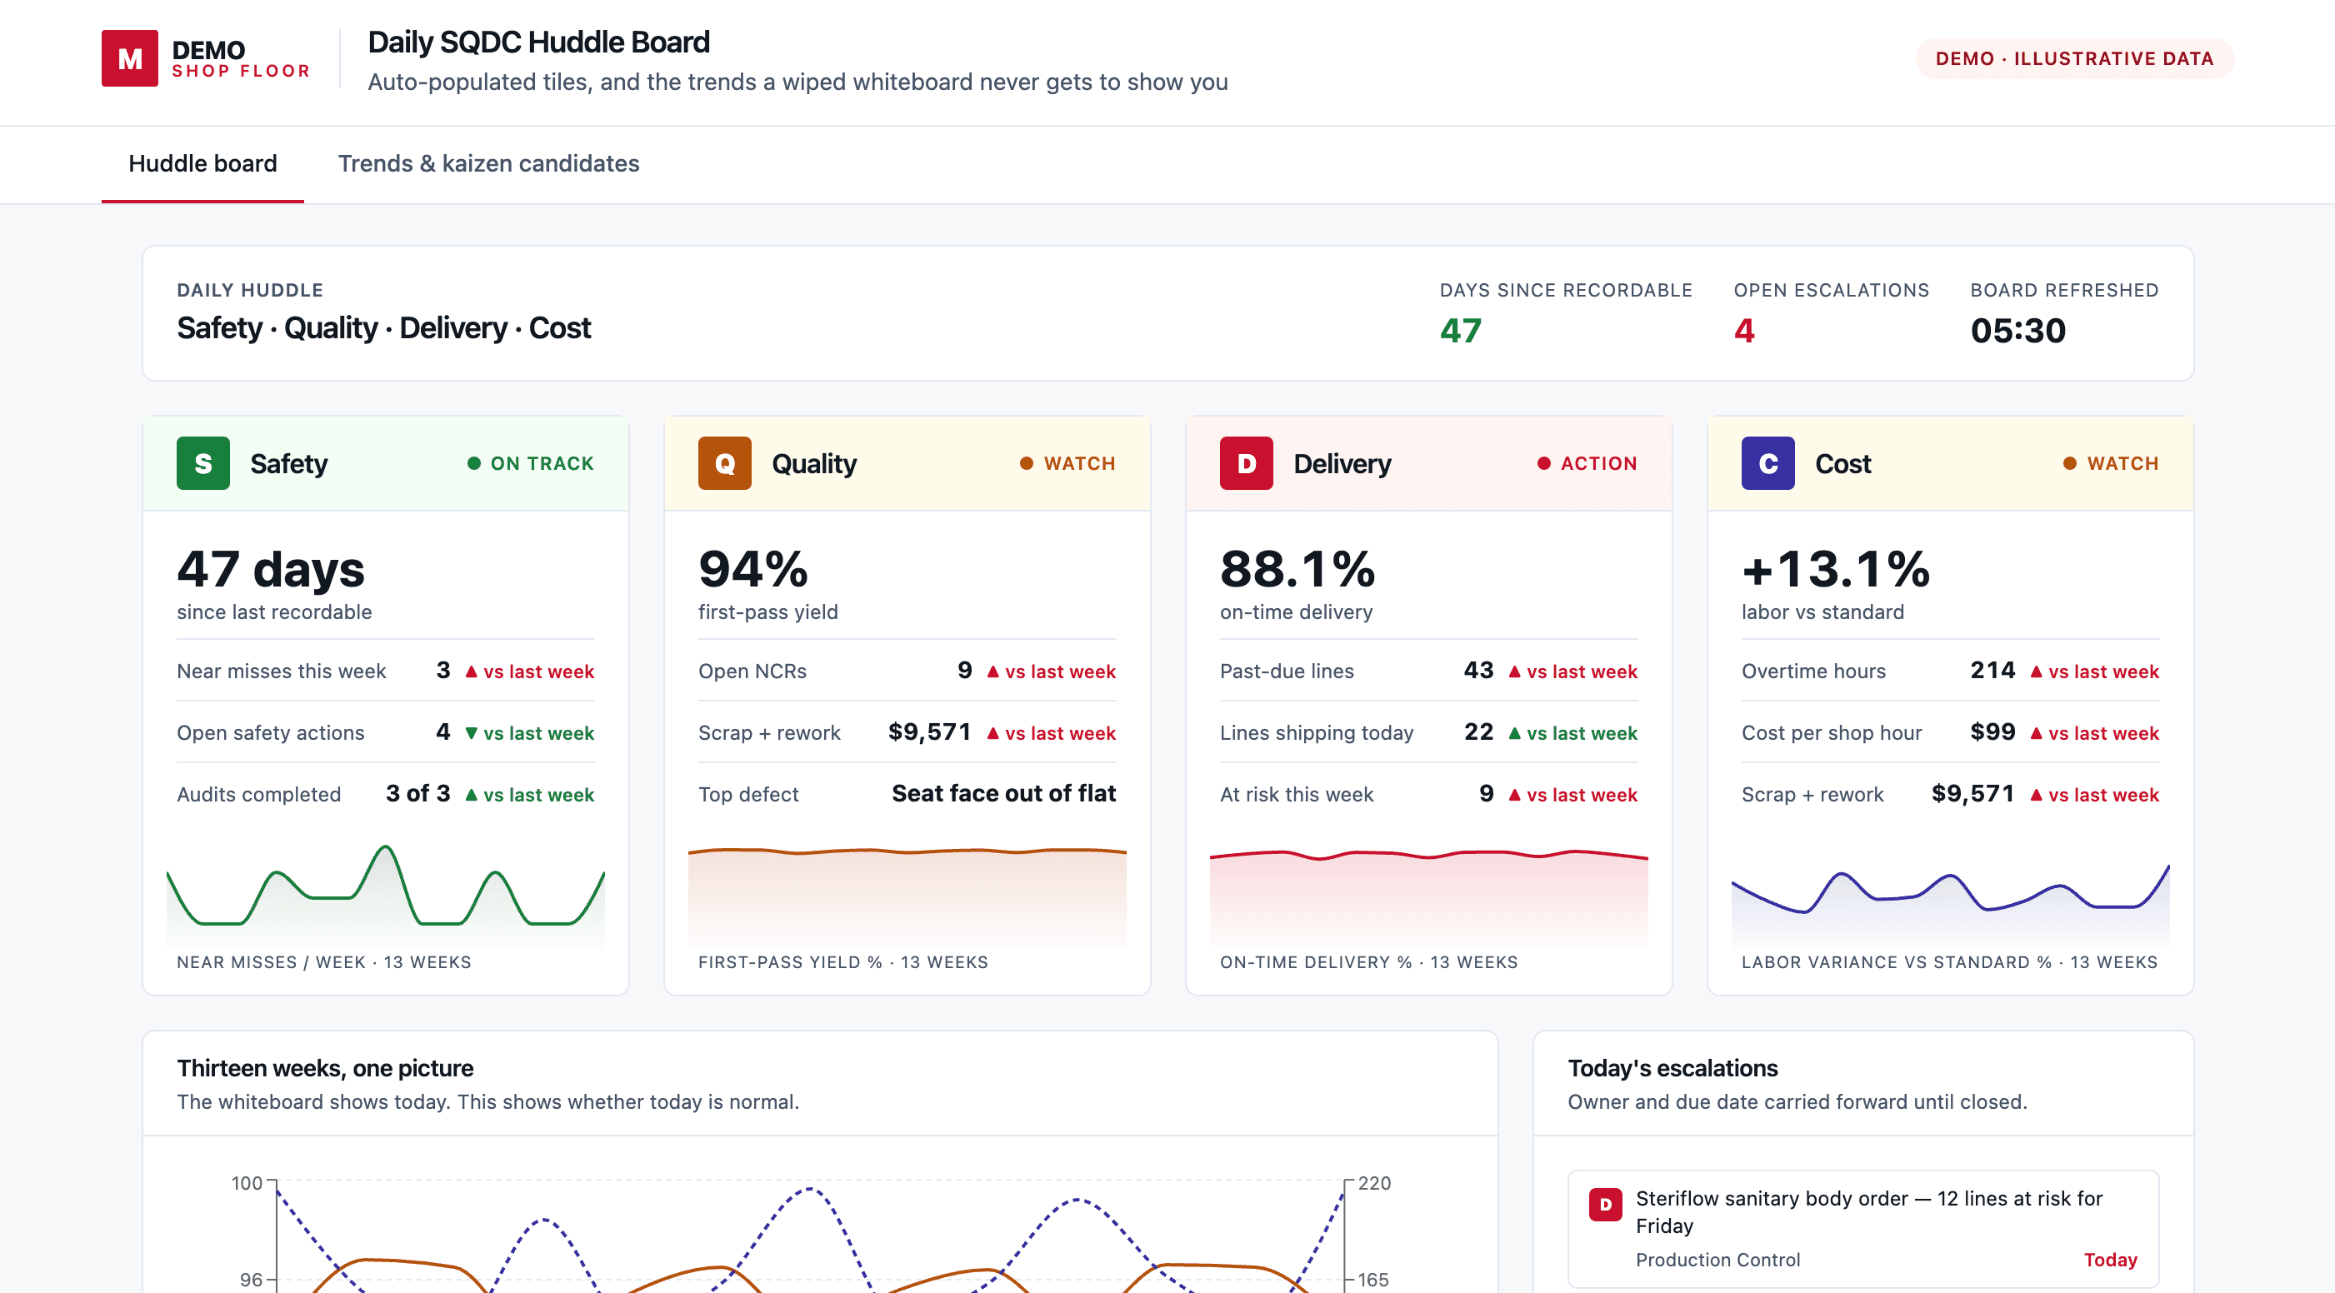The image size is (2335, 1293).
Task: Click the Near misses this week value 3
Action: [x=443, y=671]
